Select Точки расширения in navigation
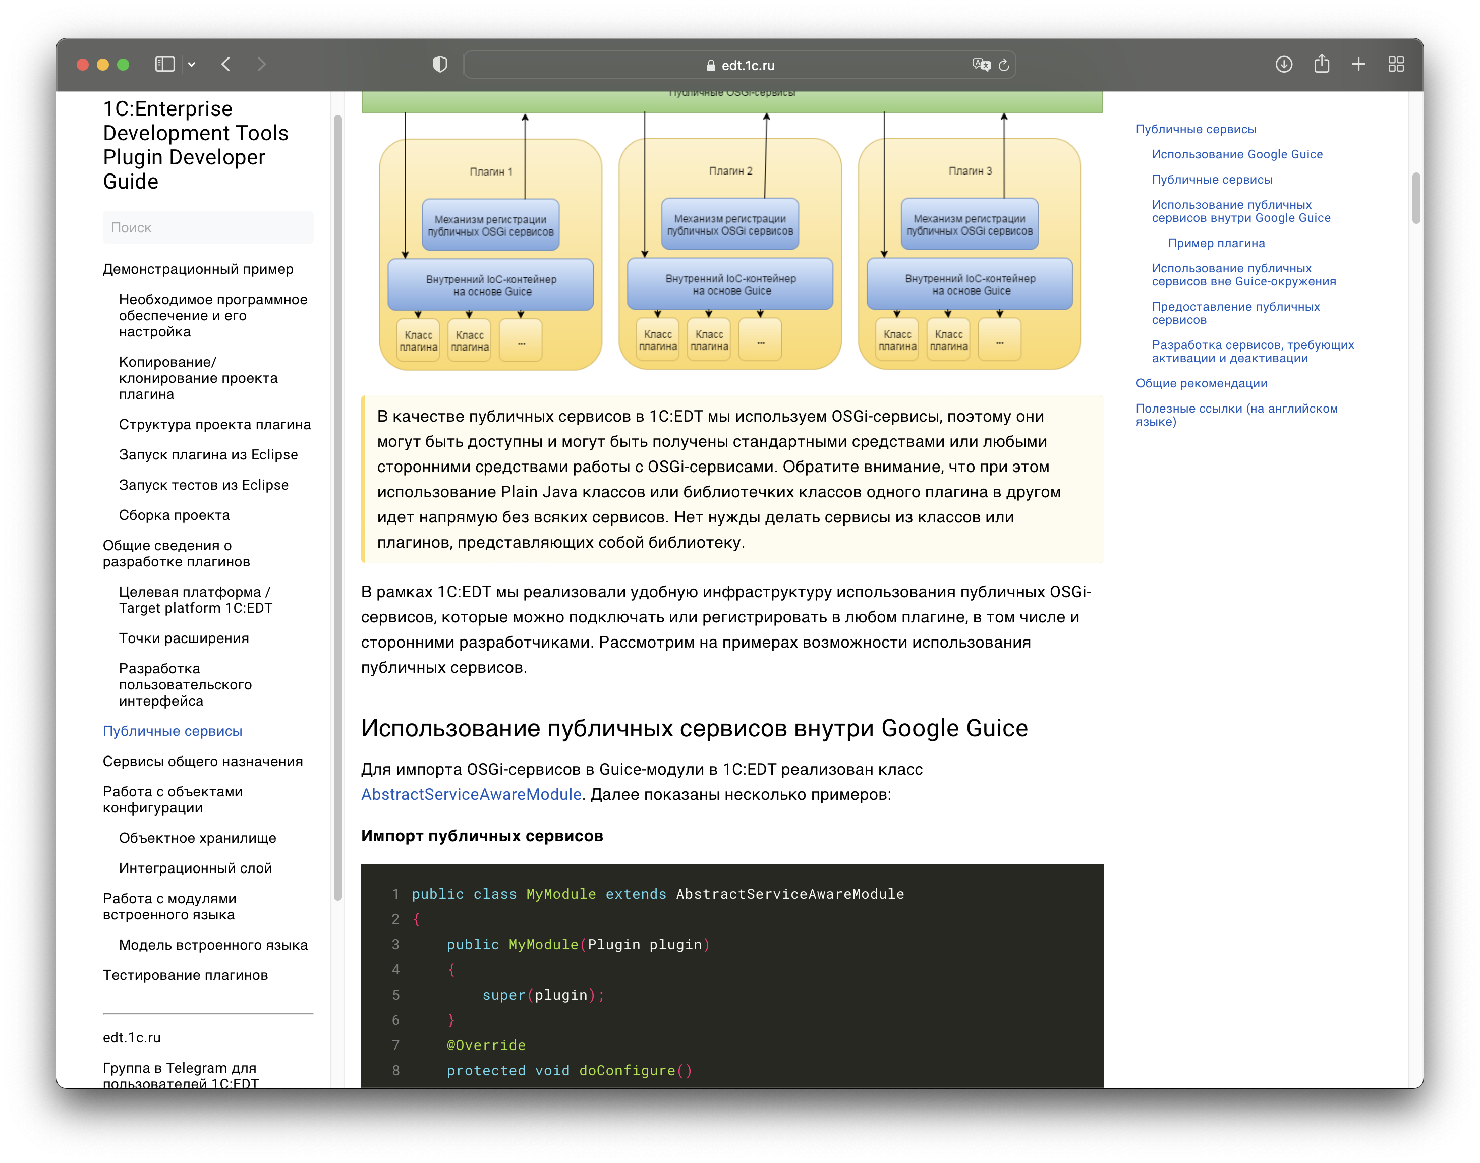 [184, 638]
